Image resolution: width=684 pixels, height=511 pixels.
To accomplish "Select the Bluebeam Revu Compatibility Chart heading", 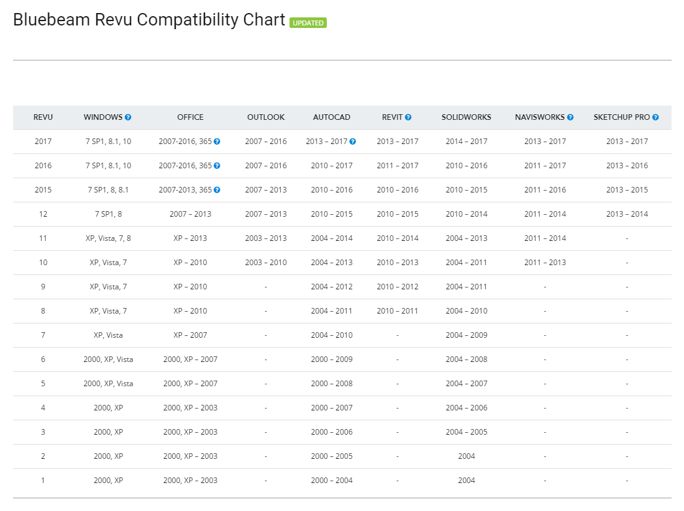I will [148, 20].
